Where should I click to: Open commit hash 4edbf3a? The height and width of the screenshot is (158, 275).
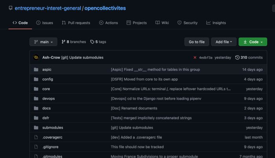click(206, 57)
